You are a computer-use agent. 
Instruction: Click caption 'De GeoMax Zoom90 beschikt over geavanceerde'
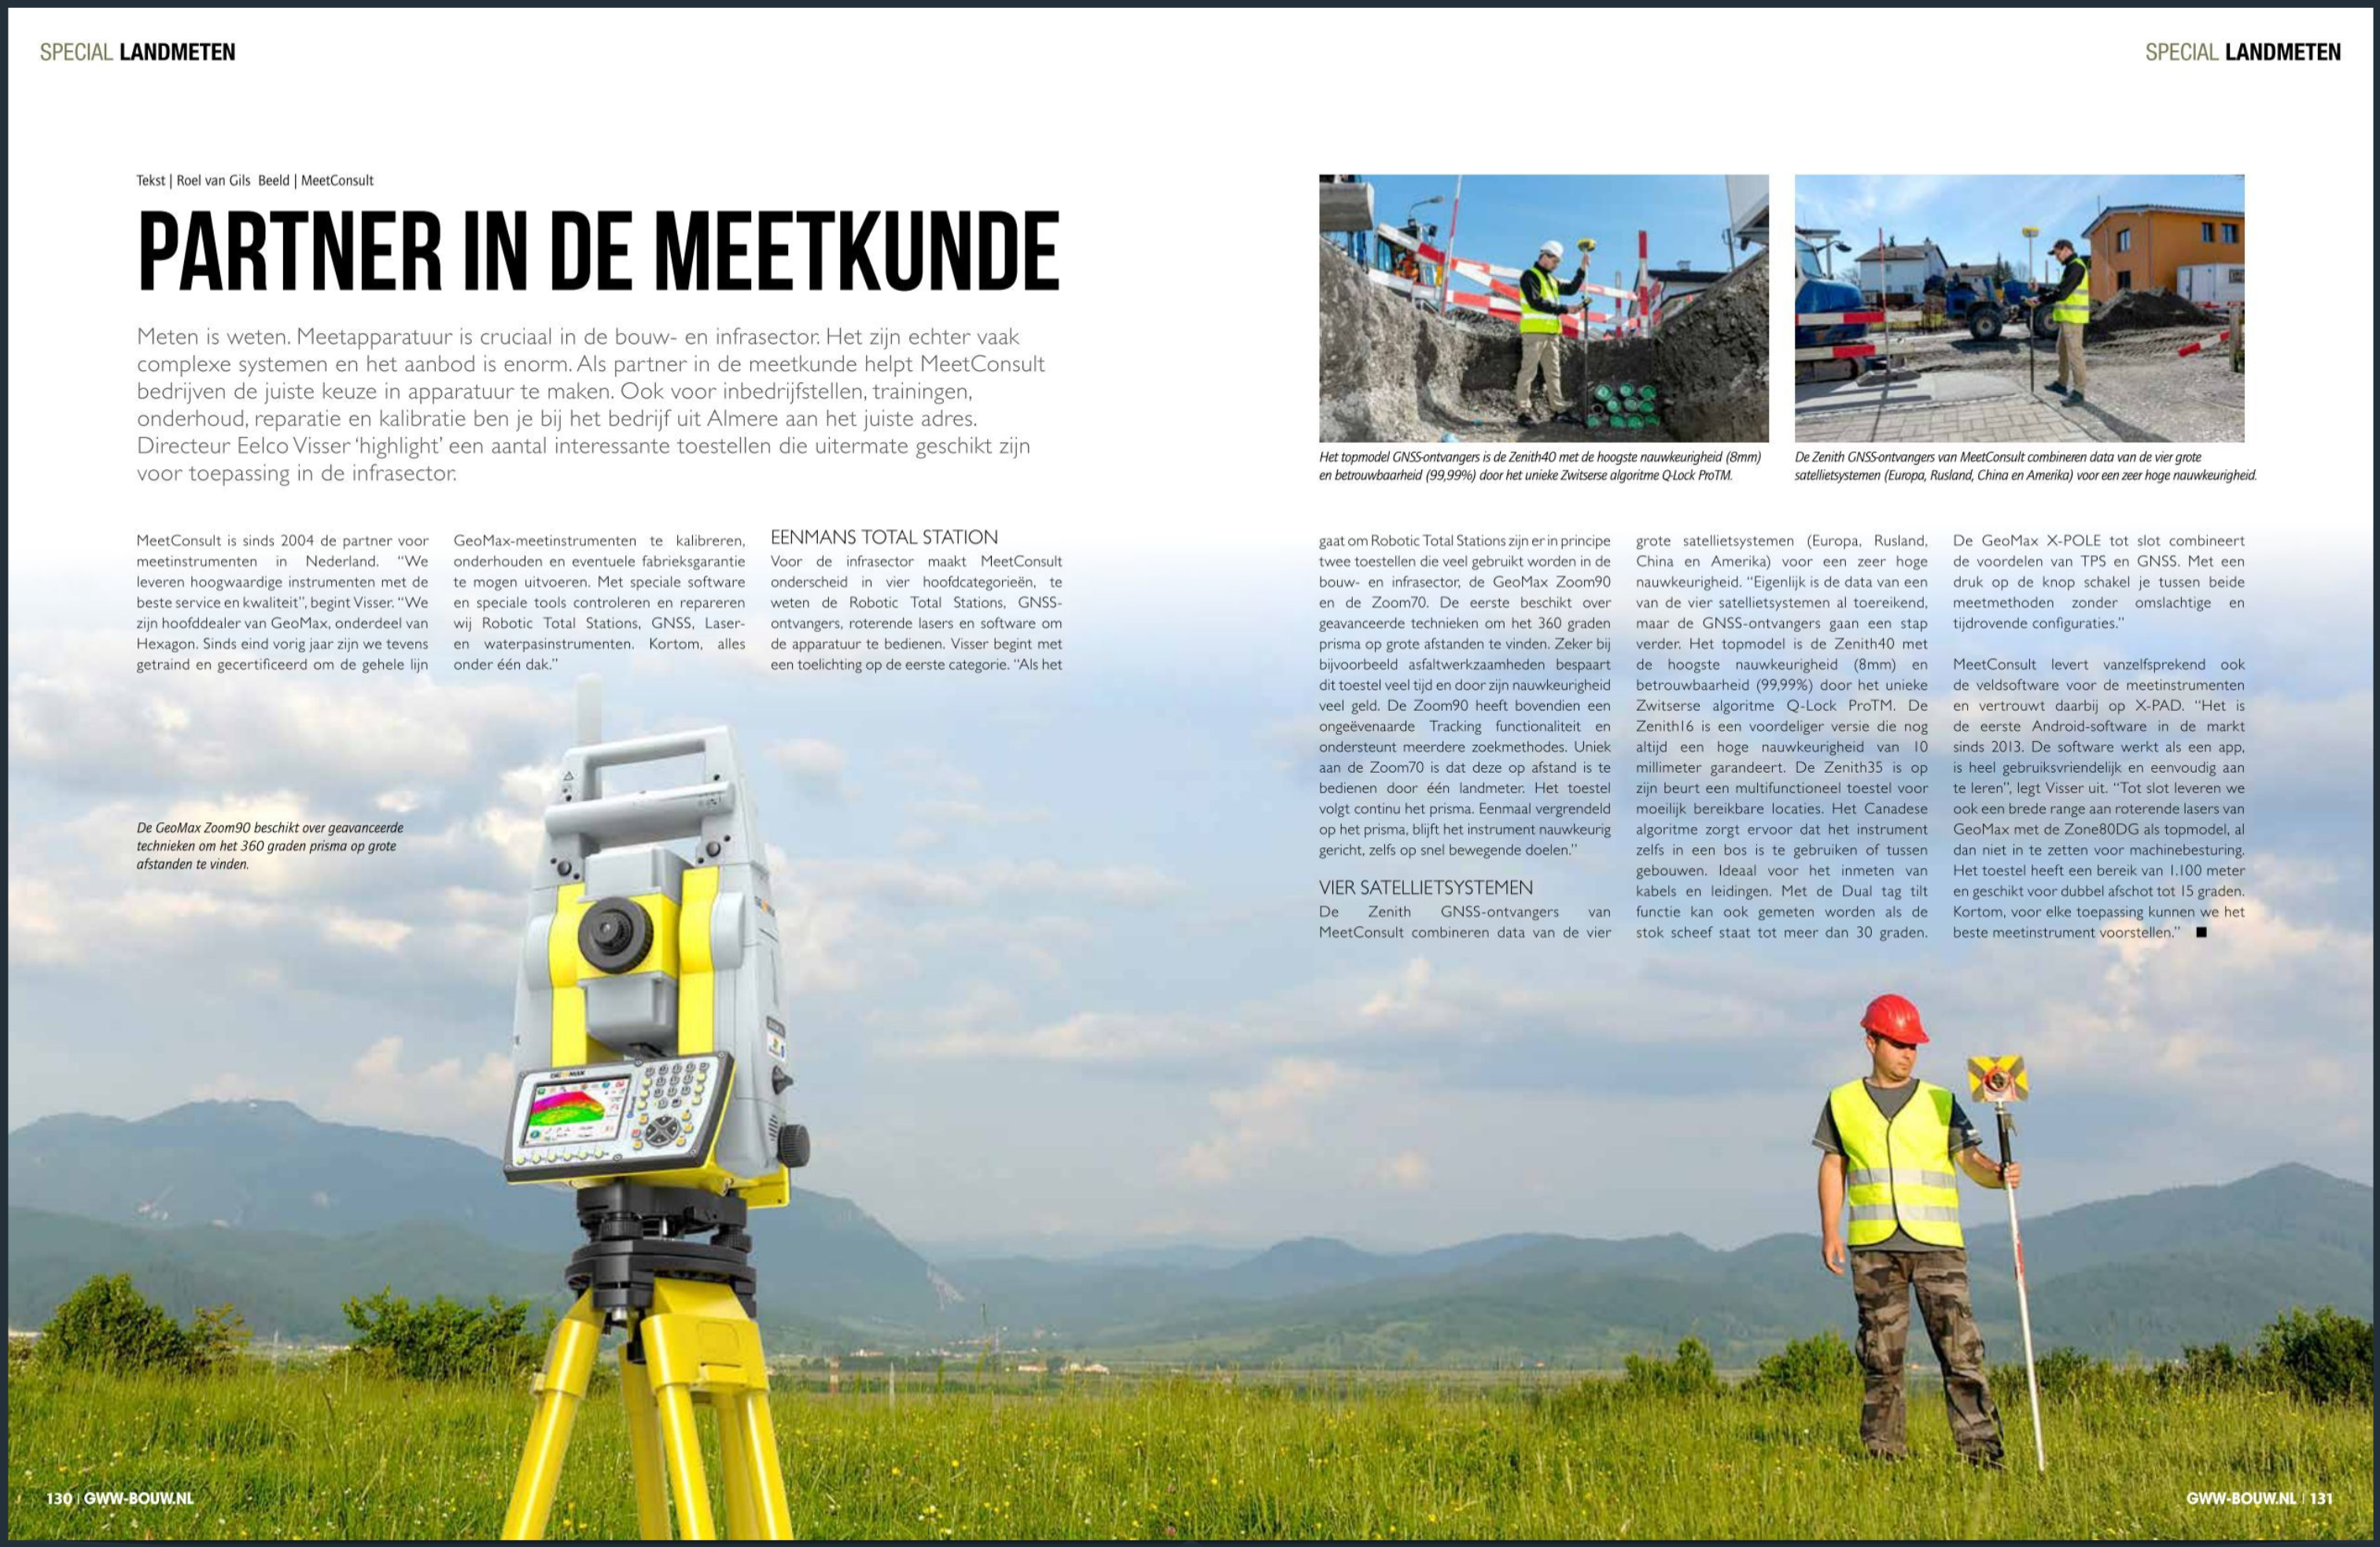[x=270, y=846]
